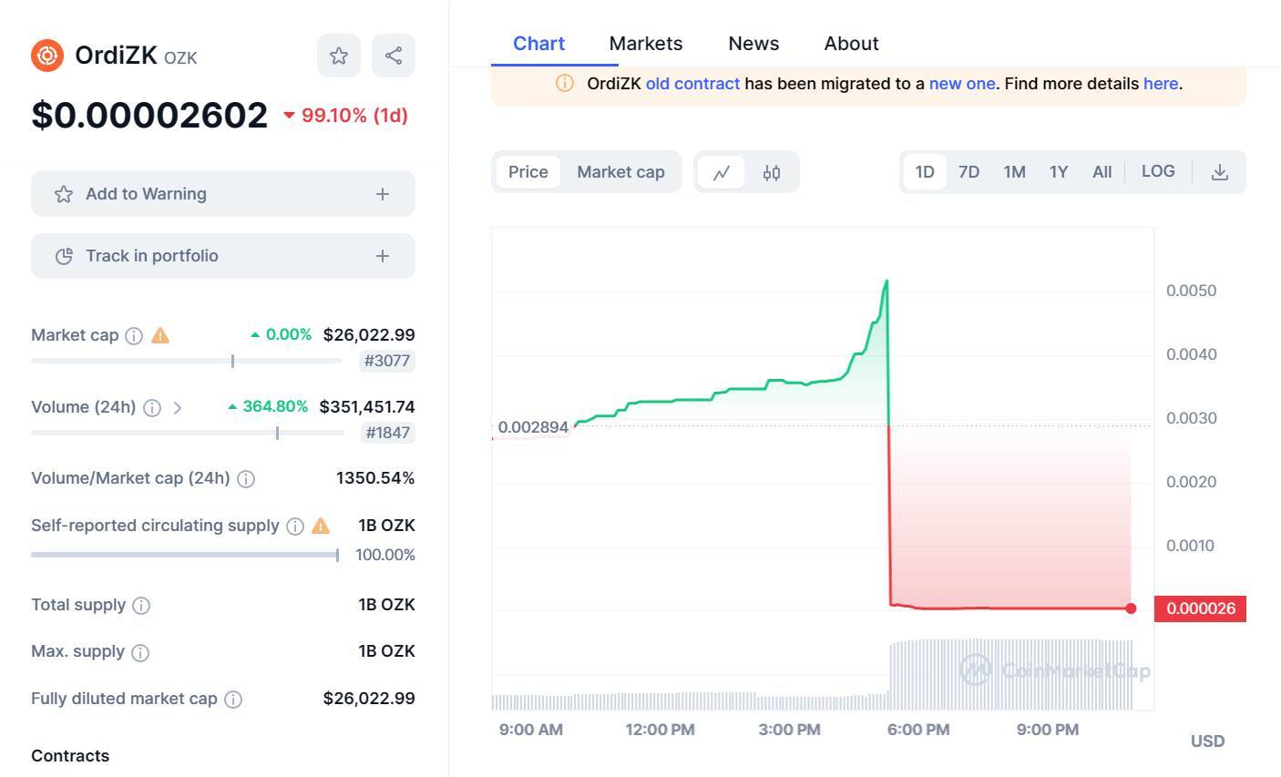Image resolution: width=1281 pixels, height=777 pixels.
Task: Download chart data icon
Action: (x=1220, y=172)
